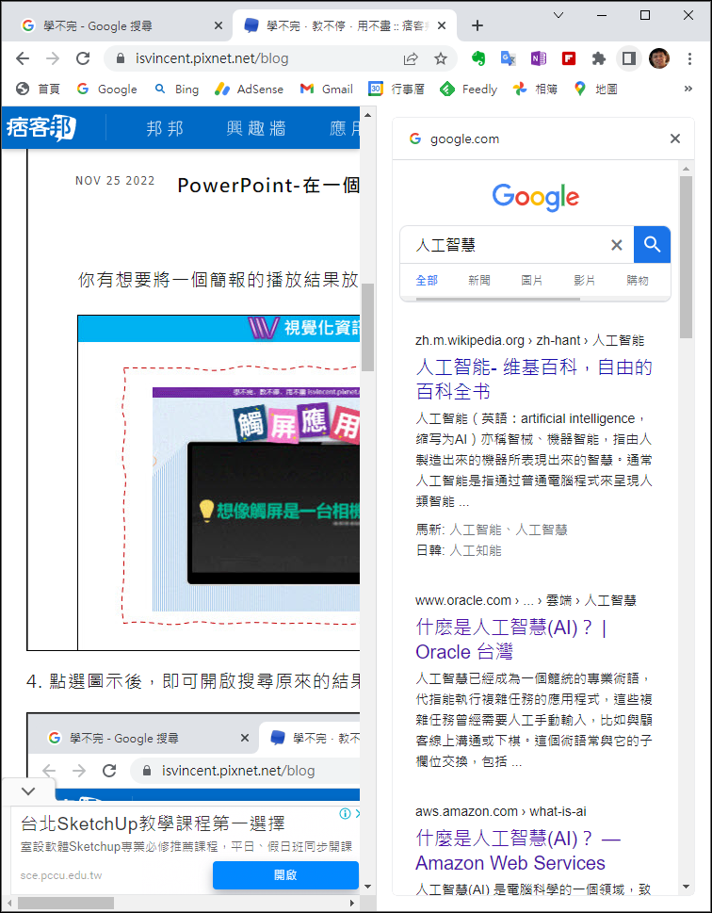
Task: Click the side panel scroll down arrow
Action: (686, 887)
